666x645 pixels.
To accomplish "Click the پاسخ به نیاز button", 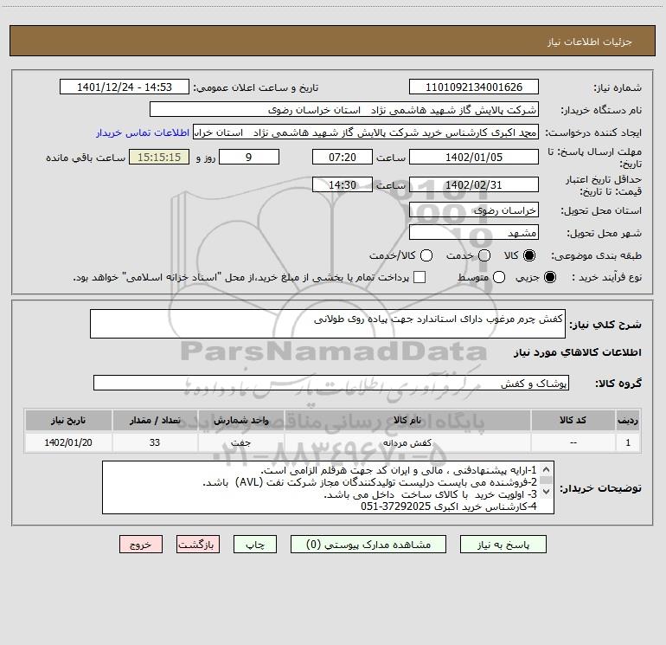I will pos(503,545).
